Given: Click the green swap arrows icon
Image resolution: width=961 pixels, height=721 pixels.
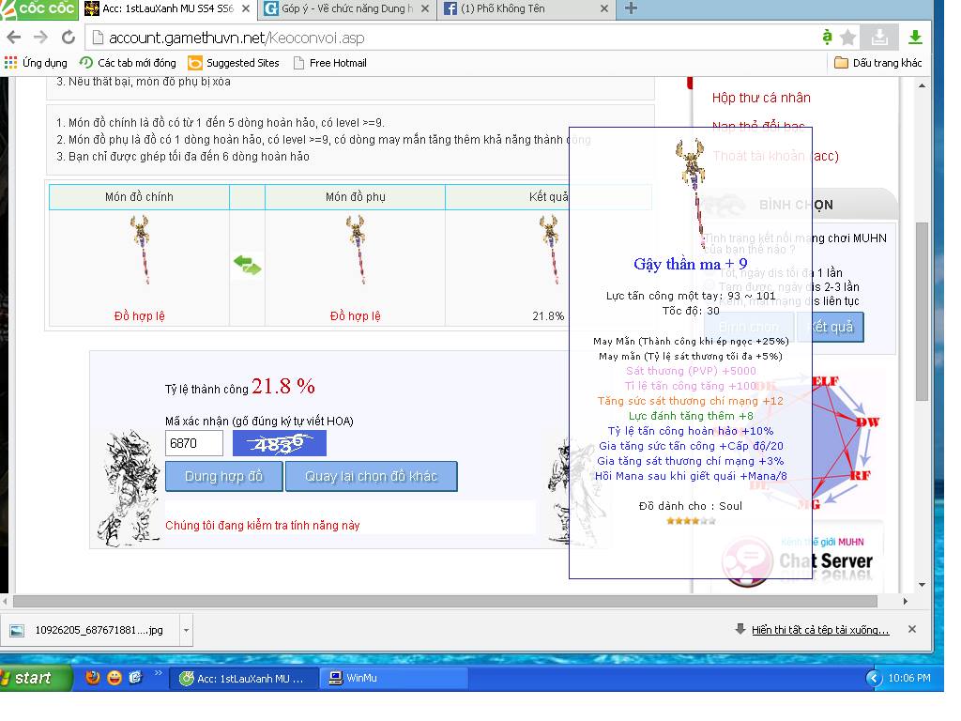Looking at the screenshot, I should click(248, 266).
